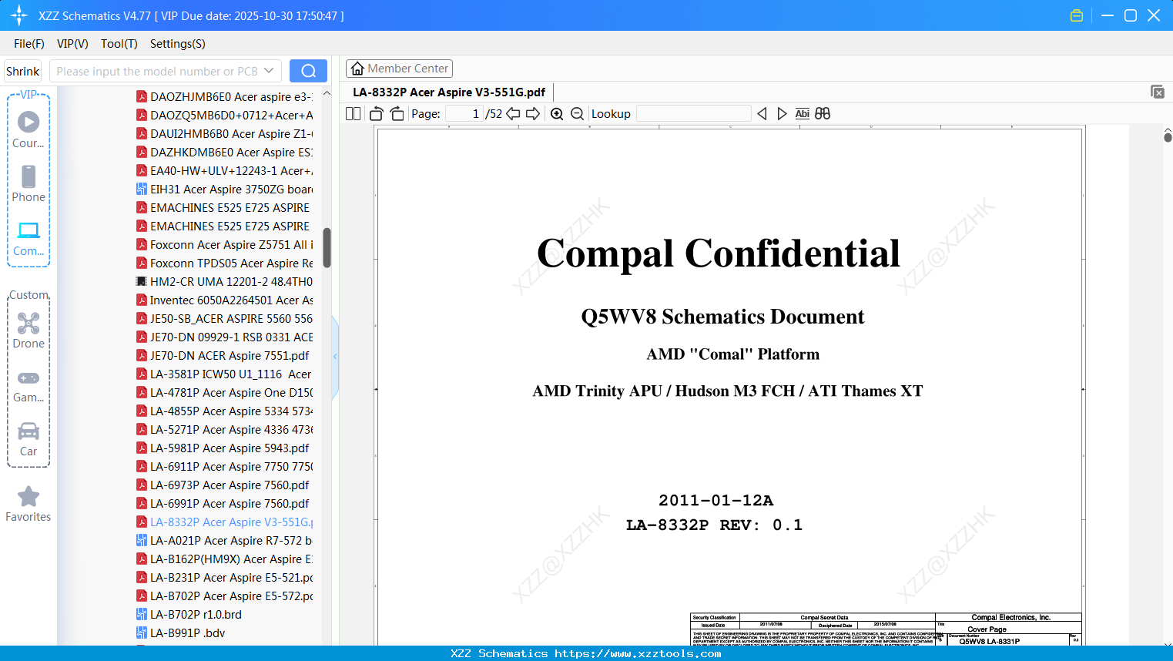Open model number dropdown arrow
Image resolution: width=1173 pixels, height=661 pixels.
coord(269,71)
